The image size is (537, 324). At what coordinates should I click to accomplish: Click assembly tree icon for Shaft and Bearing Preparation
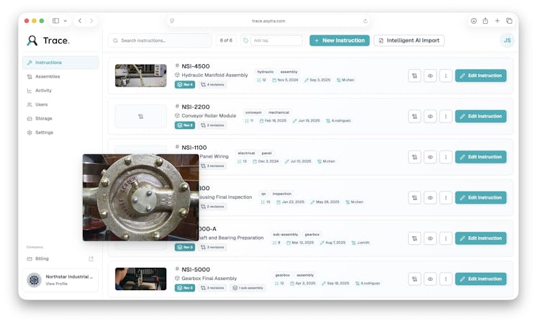coord(415,238)
